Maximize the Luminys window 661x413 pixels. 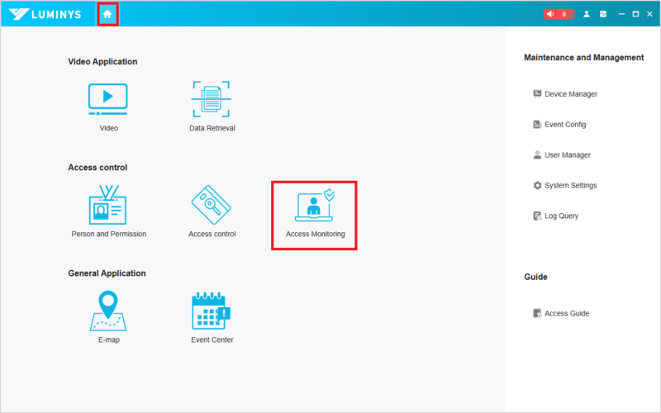(x=635, y=14)
